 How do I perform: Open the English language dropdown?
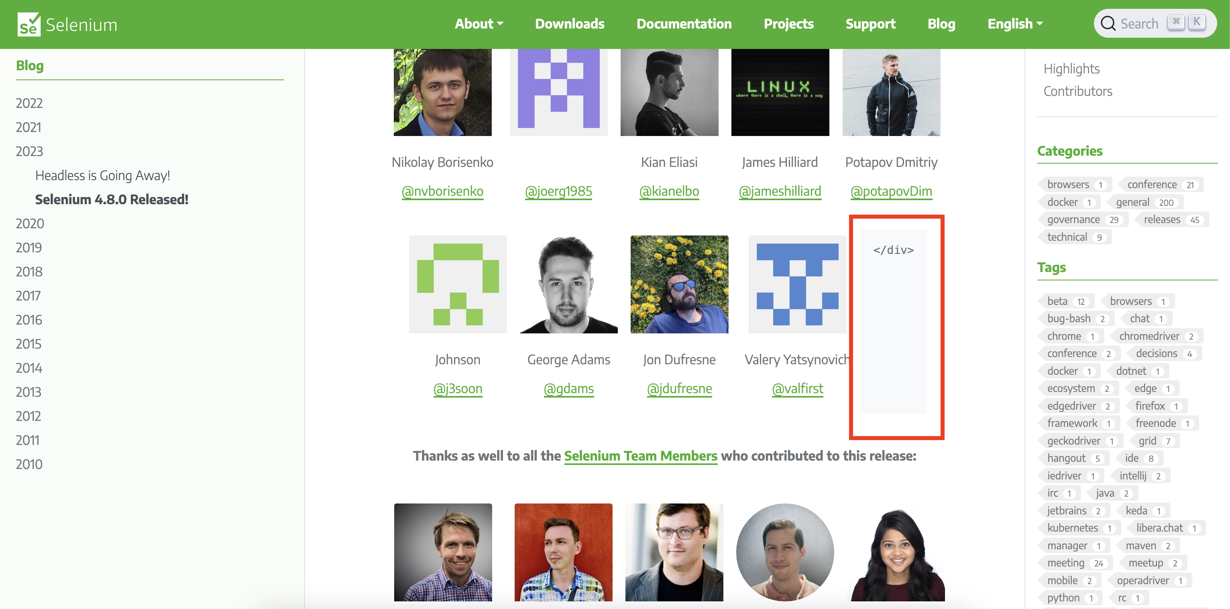click(x=1015, y=24)
